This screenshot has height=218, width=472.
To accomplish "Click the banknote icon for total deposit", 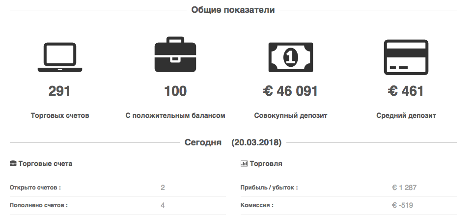I will click(290, 57).
